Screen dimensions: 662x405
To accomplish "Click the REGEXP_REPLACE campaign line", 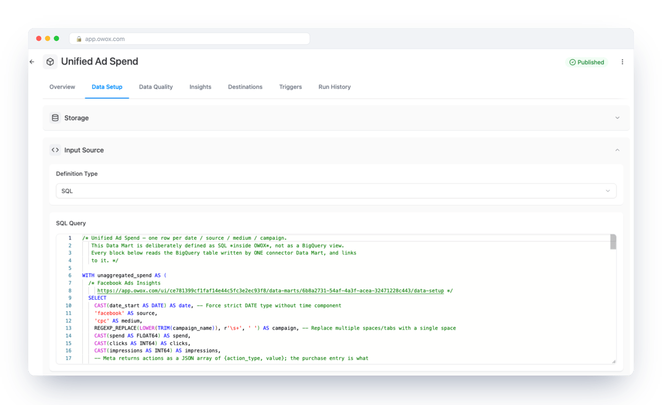I will pos(275,328).
